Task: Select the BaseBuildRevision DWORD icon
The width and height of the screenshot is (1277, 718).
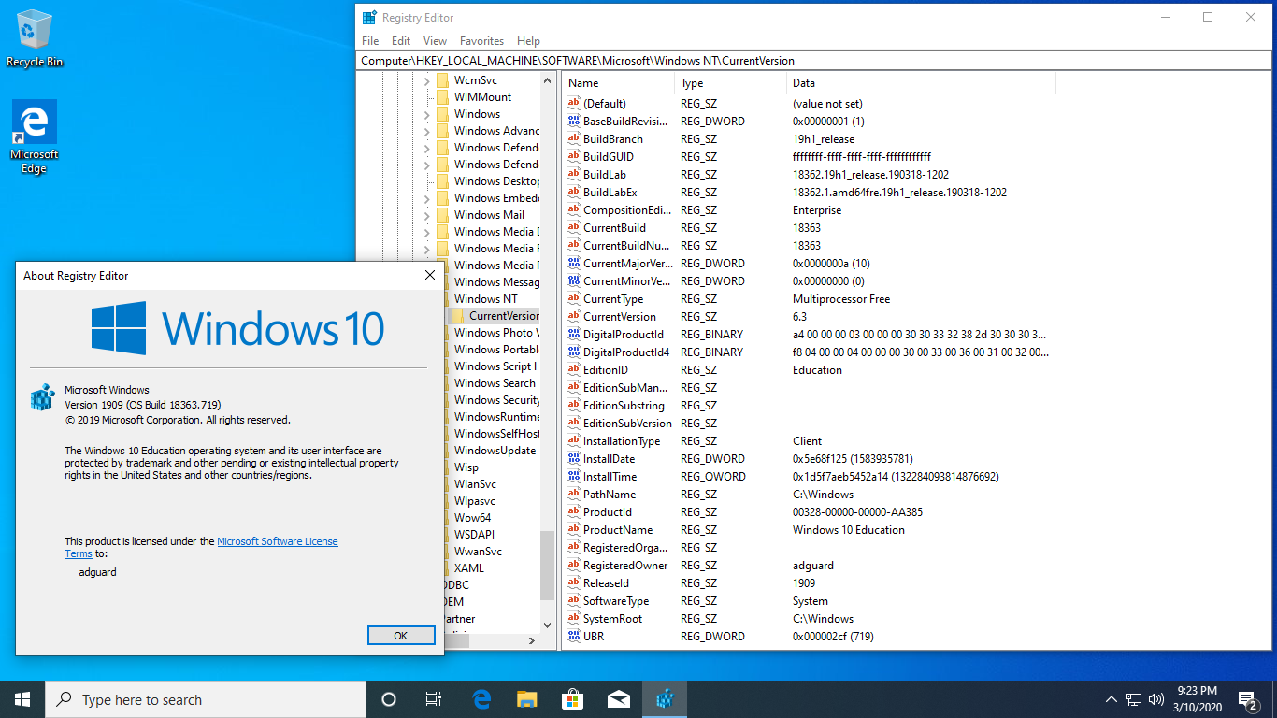Action: [x=574, y=122]
